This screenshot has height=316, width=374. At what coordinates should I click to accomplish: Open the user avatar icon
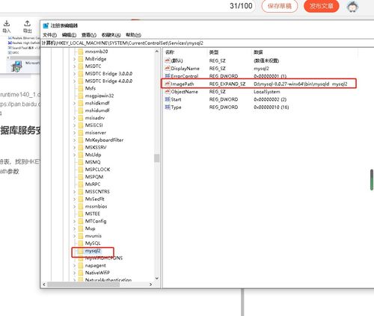coord(352,7)
